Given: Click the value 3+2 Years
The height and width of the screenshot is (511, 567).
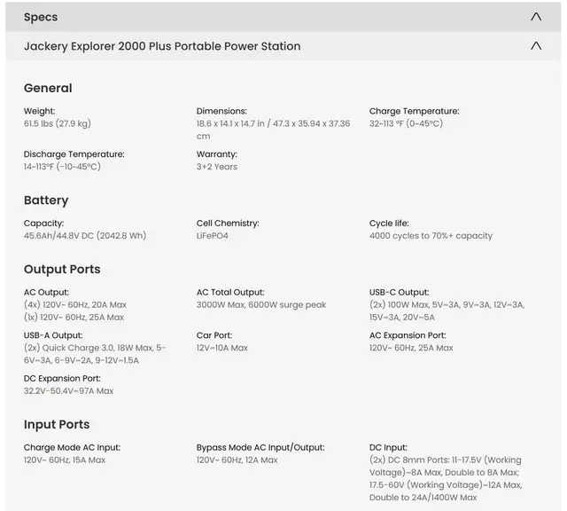Looking at the screenshot, I should click(x=216, y=167).
